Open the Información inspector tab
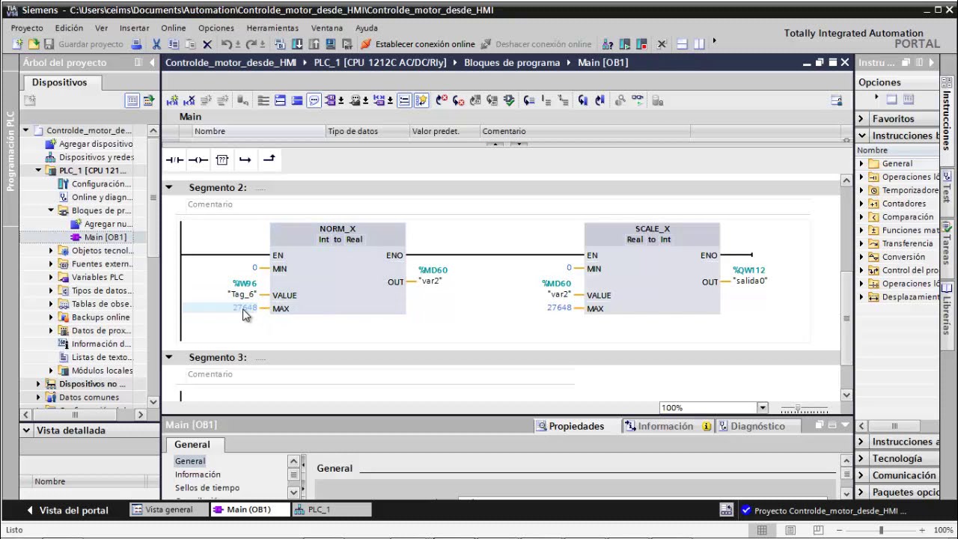 pos(665,426)
